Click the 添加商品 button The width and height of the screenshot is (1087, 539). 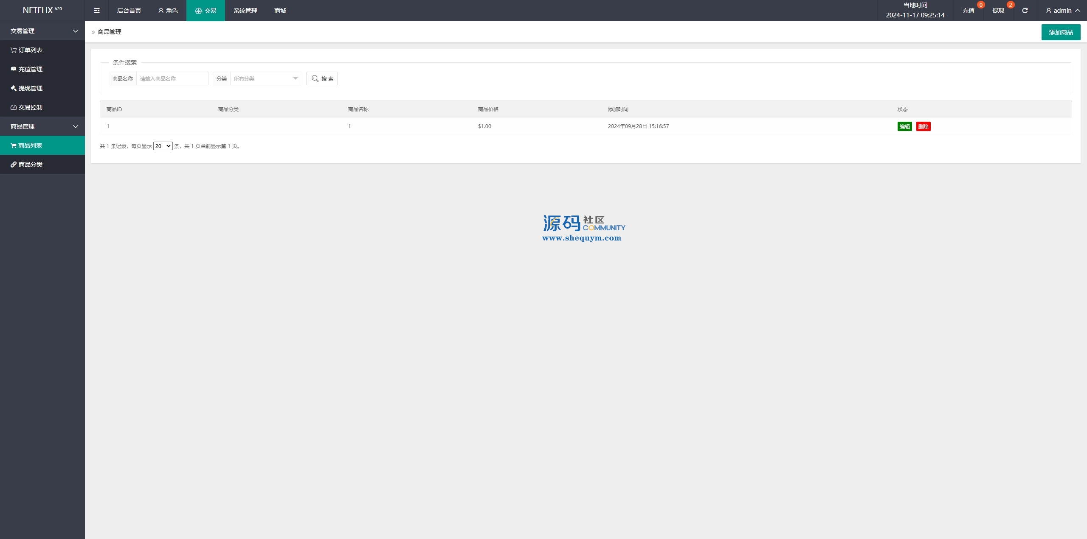[1060, 32]
